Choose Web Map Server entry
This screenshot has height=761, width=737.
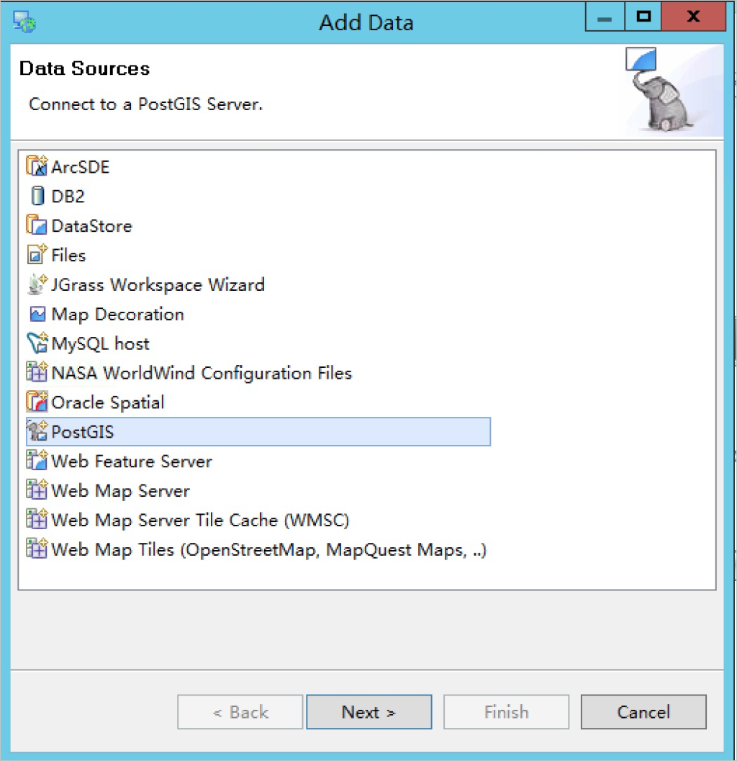[x=121, y=491]
